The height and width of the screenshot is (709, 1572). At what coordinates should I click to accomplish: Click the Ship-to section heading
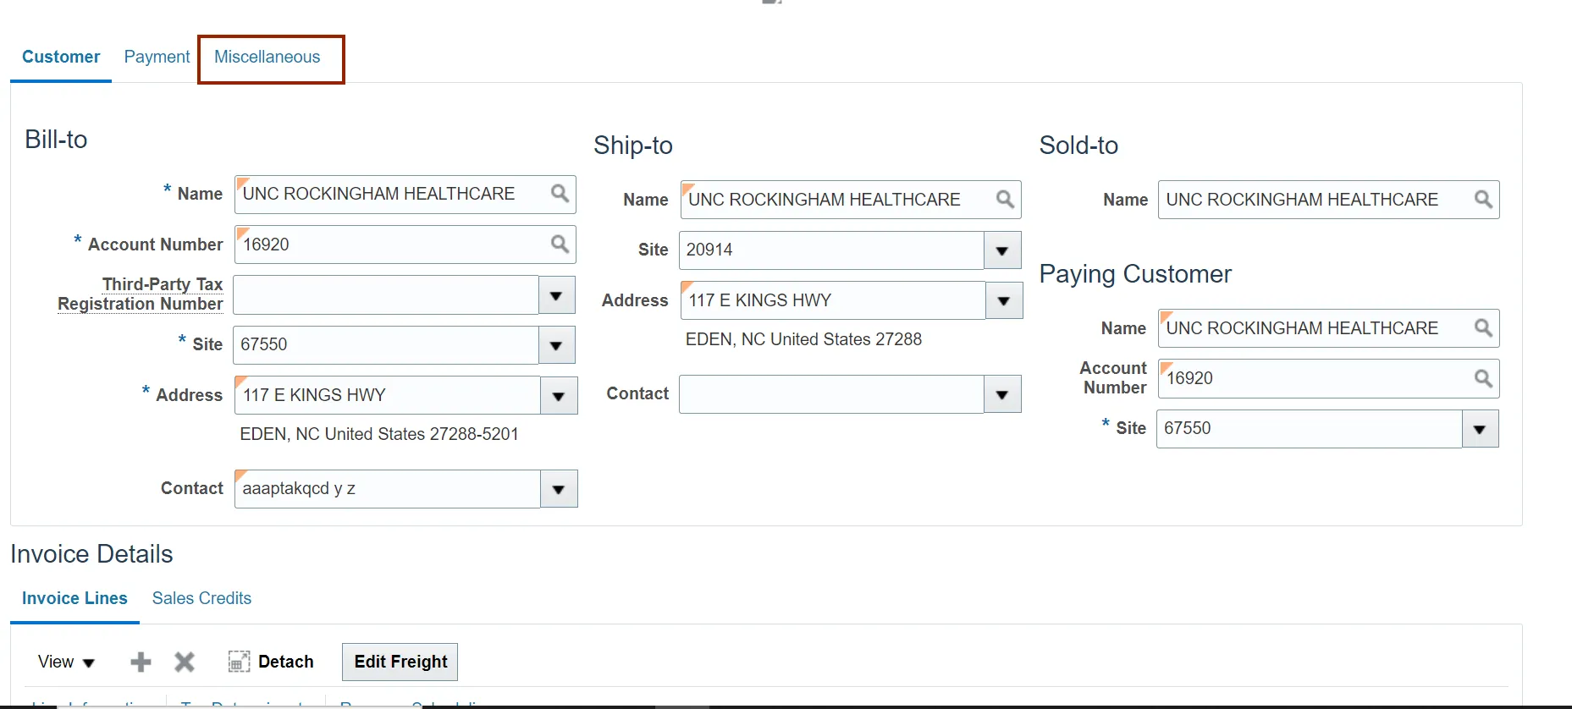point(633,146)
